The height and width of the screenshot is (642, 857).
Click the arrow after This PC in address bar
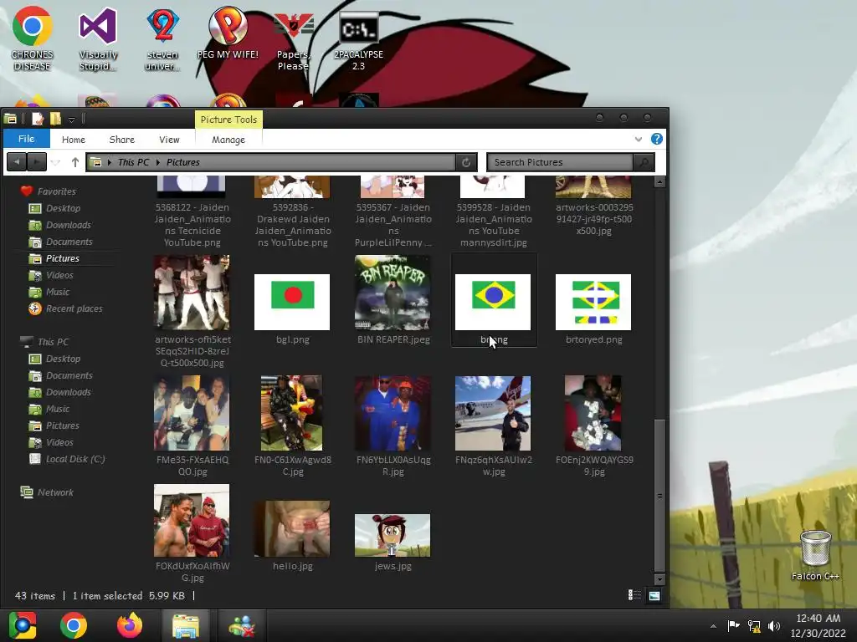[x=158, y=162]
